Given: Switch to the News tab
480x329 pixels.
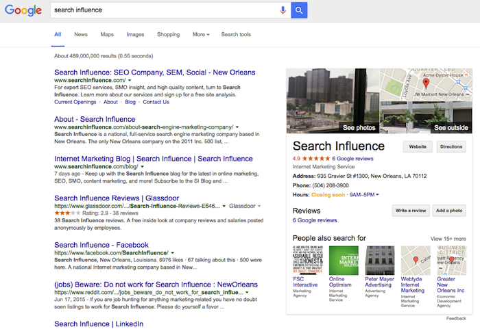Looking at the screenshot, I should (81, 34).
